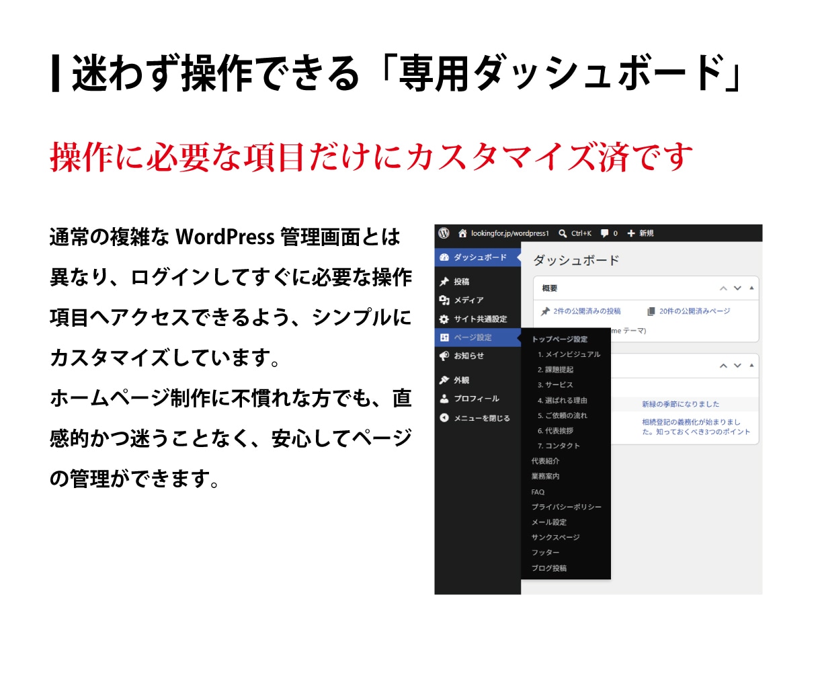Open post link 相続登記の義務化が始まりました
Screen dimensions: 820x683
pyautogui.click(x=696, y=427)
